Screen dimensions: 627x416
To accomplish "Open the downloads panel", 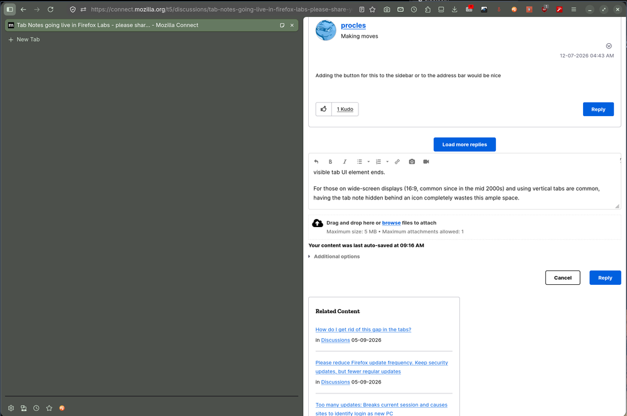I will point(454,9).
